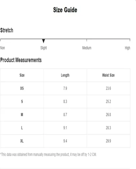
Task: Select the L size row label
Action: point(22,128)
